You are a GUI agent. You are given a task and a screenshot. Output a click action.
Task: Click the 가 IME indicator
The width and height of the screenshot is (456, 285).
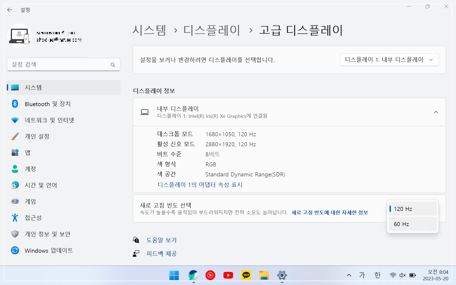pos(362,275)
